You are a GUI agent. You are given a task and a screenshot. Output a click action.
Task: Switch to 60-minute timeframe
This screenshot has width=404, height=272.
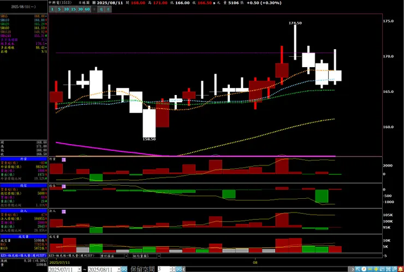click(87, 9)
